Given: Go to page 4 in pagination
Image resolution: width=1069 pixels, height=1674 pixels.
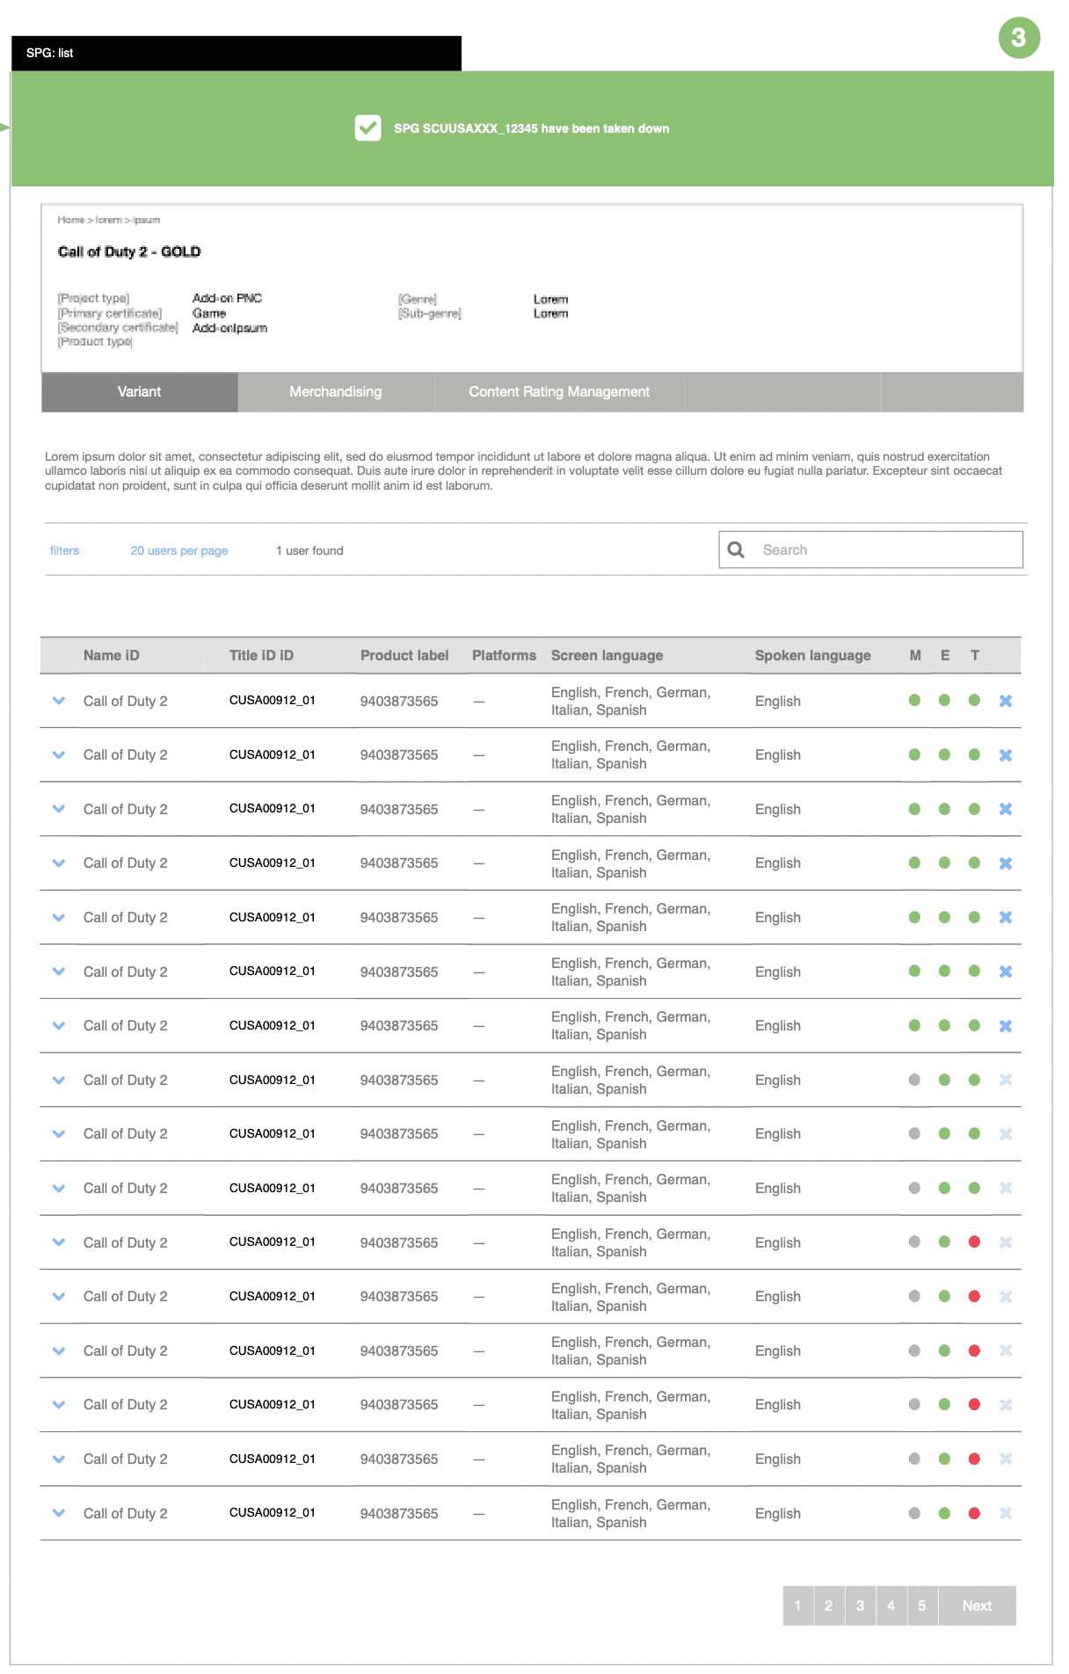Looking at the screenshot, I should point(891,1605).
